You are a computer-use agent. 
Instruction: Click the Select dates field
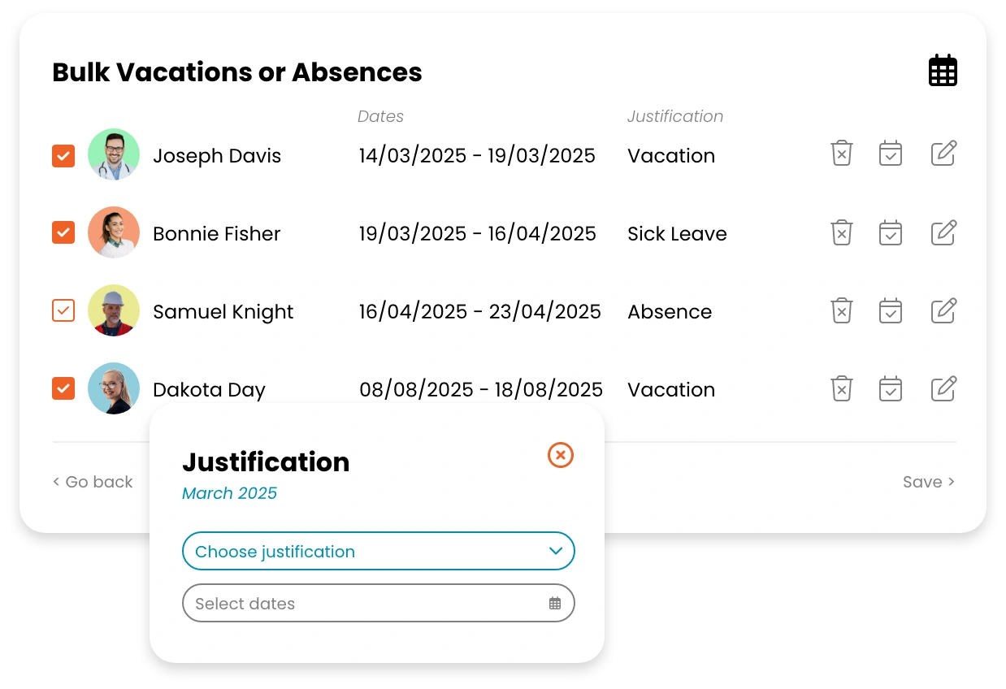click(x=366, y=604)
